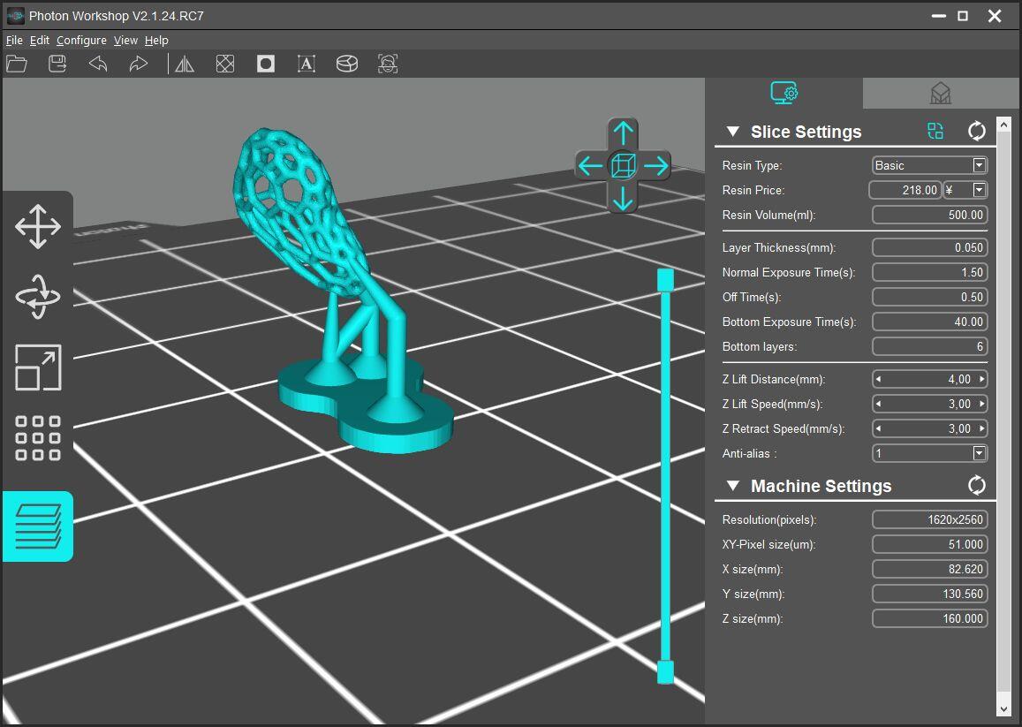Open the Resin Type dropdown
This screenshot has height=727, width=1022.
pyautogui.click(x=979, y=165)
